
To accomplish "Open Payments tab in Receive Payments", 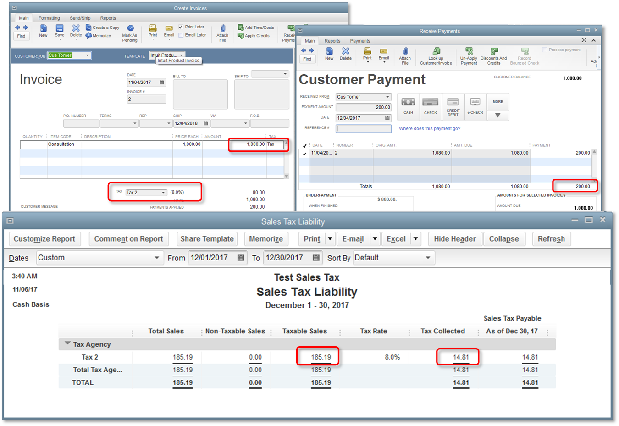I will pyautogui.click(x=360, y=41).
